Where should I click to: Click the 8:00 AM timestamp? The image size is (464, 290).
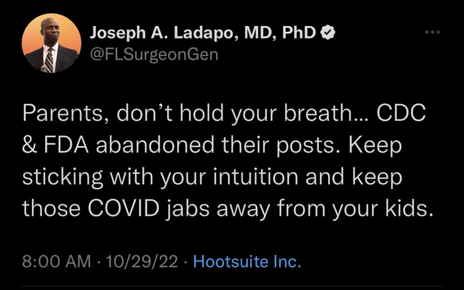[x=56, y=261]
